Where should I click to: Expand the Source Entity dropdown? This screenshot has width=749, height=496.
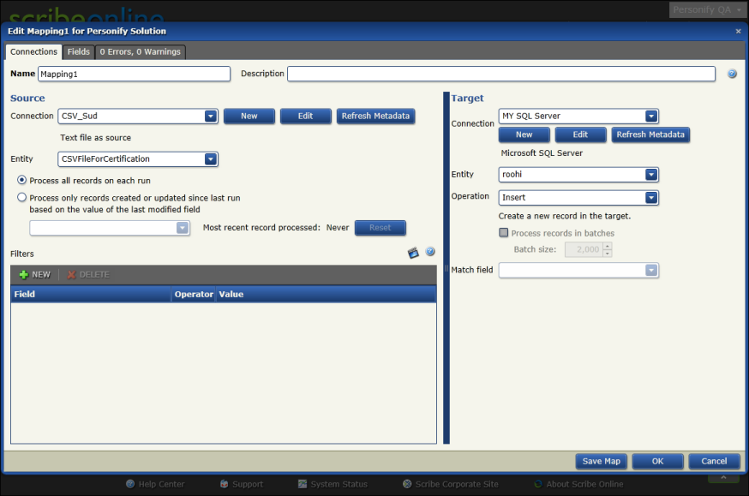click(x=211, y=159)
